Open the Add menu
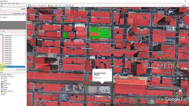189x106 pixels. tap(14, 3)
